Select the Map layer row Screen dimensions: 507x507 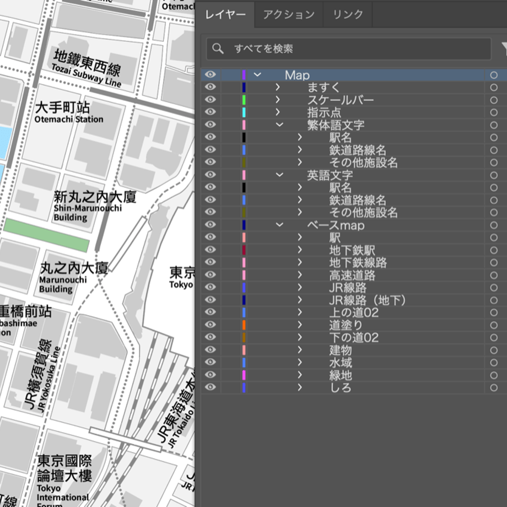click(x=354, y=75)
